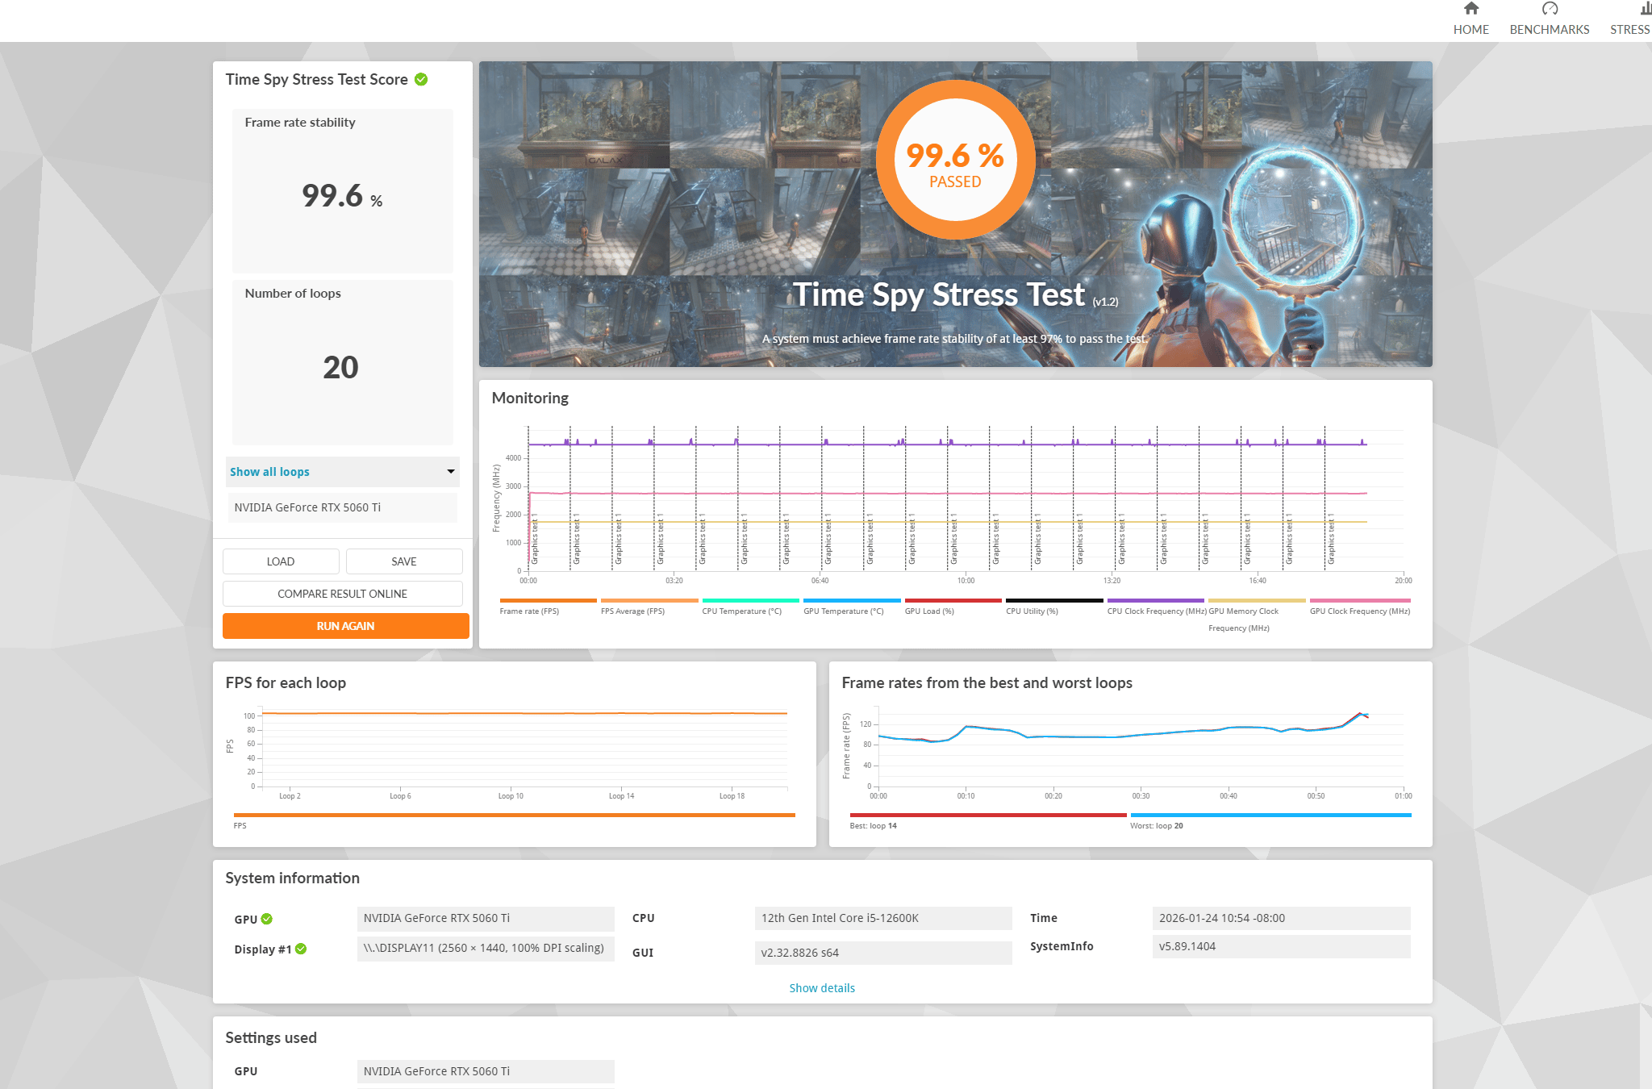
Task: Click COMPARE RESULT ONLINE
Action: [343, 594]
